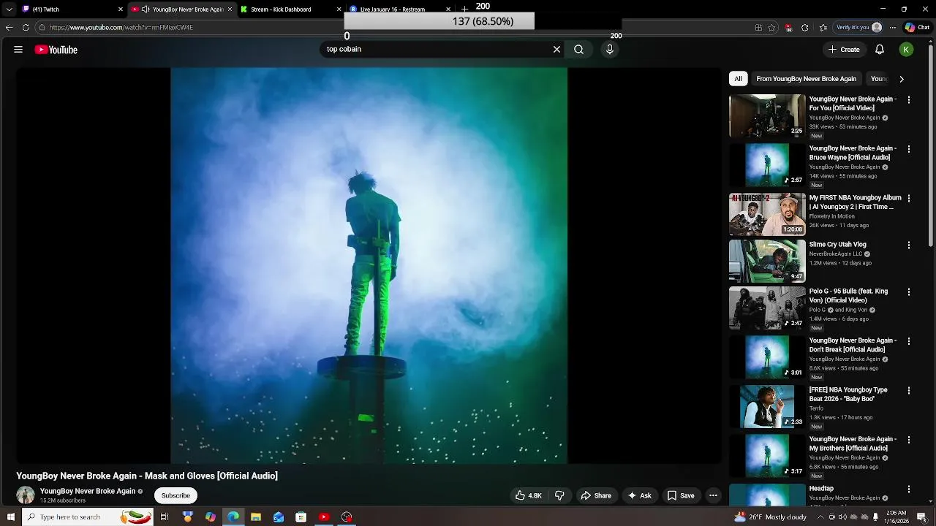936x526 pixels.
Task: Open options for Polo G - 95 Bulls
Action: 909,291
